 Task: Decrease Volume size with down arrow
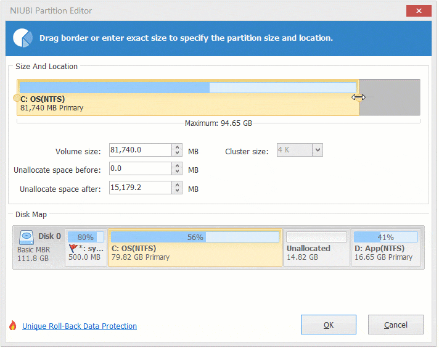coord(177,153)
